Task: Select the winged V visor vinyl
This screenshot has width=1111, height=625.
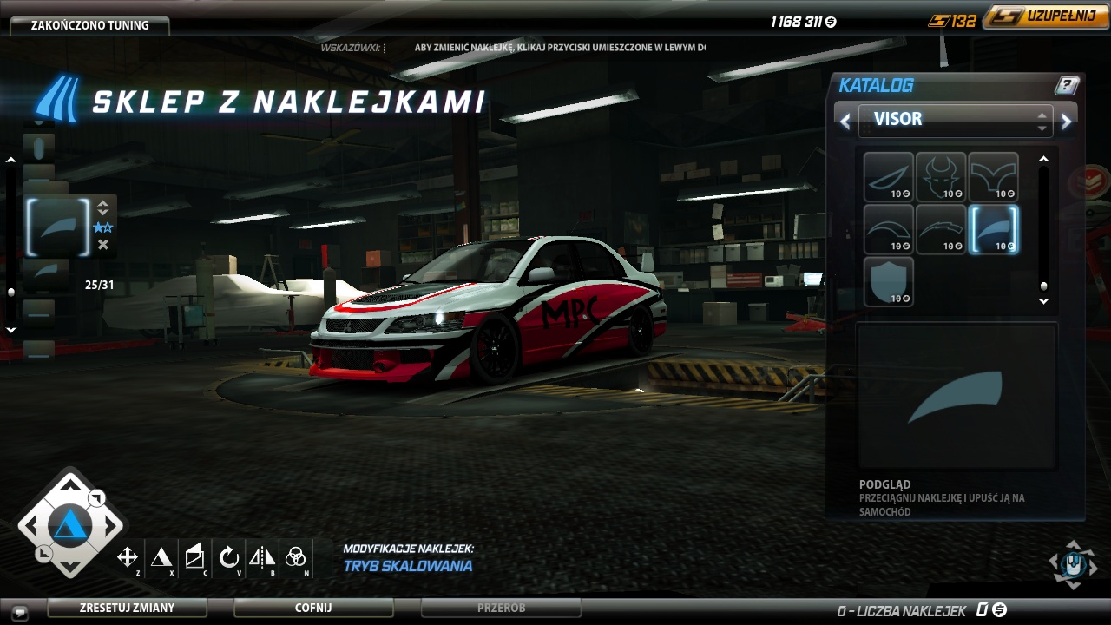Action: click(993, 177)
